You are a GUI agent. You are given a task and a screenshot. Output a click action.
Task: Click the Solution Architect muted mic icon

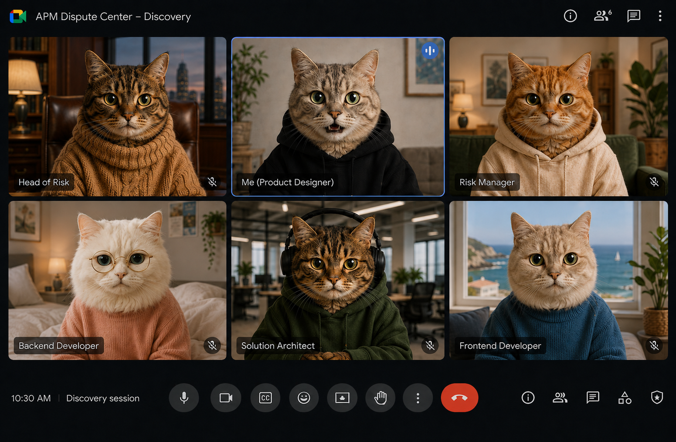tap(430, 346)
